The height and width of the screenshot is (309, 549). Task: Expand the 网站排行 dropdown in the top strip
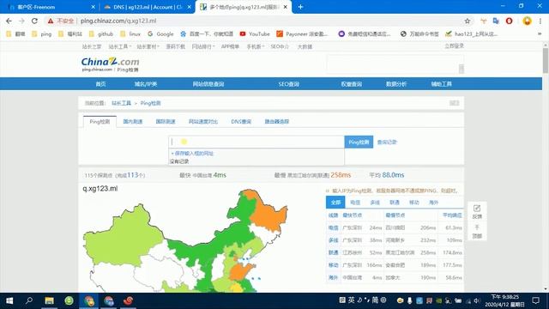pos(203,46)
